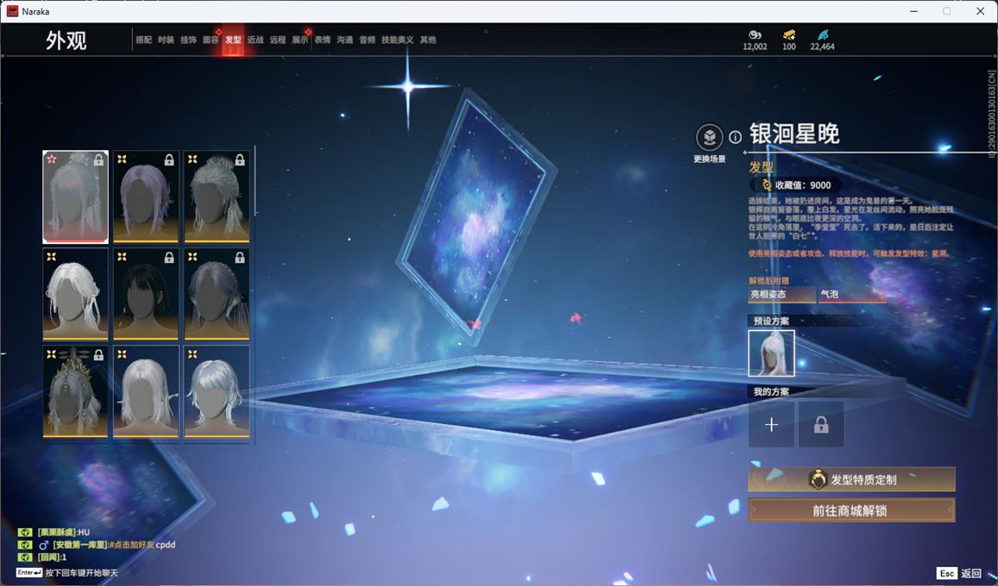998x586 pixels.
Task: Click the silver coin currency icon showing 12,002
Action: pyautogui.click(x=755, y=35)
